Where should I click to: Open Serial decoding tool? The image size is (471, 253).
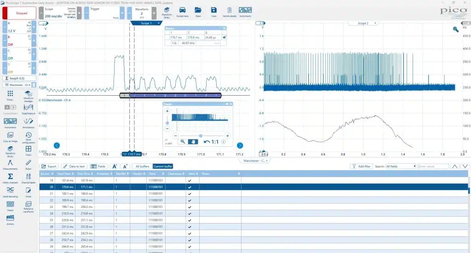click(x=10, y=192)
